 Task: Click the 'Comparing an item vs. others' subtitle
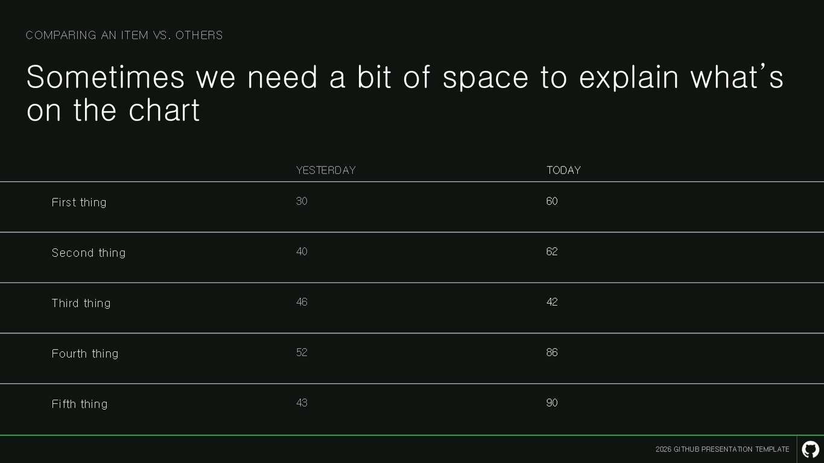124,35
